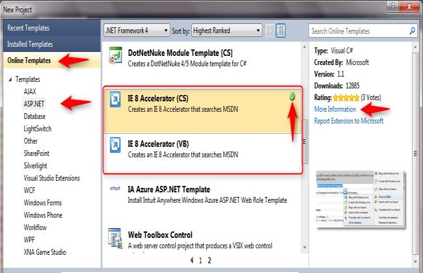Click the Web Toolbox Control icon
Image resolution: width=423 pixels, height=273 pixels.
pyautogui.click(x=115, y=238)
